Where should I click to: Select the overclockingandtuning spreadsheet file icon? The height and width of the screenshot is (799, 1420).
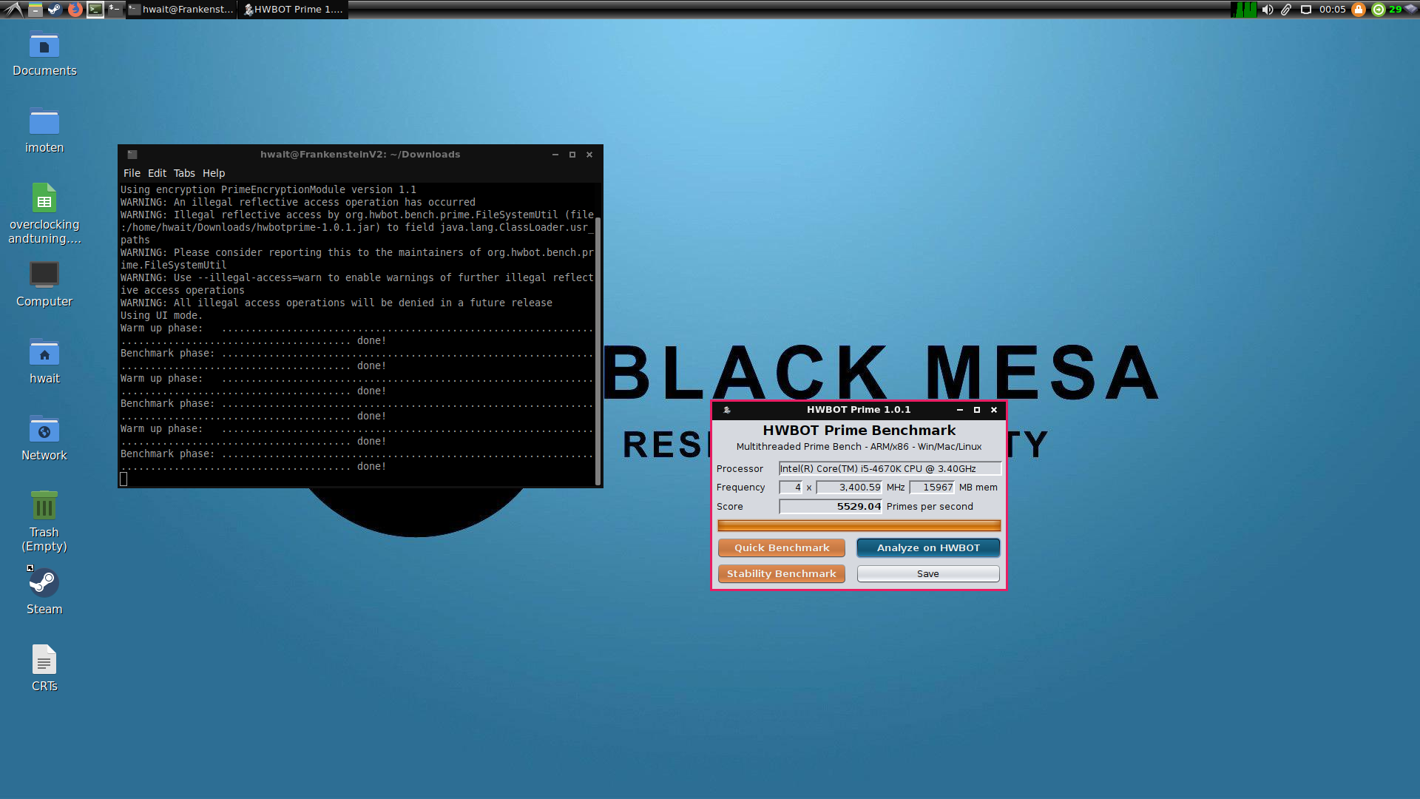coord(44,213)
